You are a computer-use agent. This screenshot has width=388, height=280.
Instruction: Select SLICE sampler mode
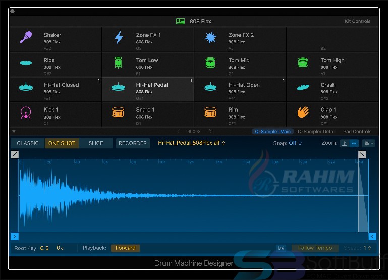coord(96,143)
